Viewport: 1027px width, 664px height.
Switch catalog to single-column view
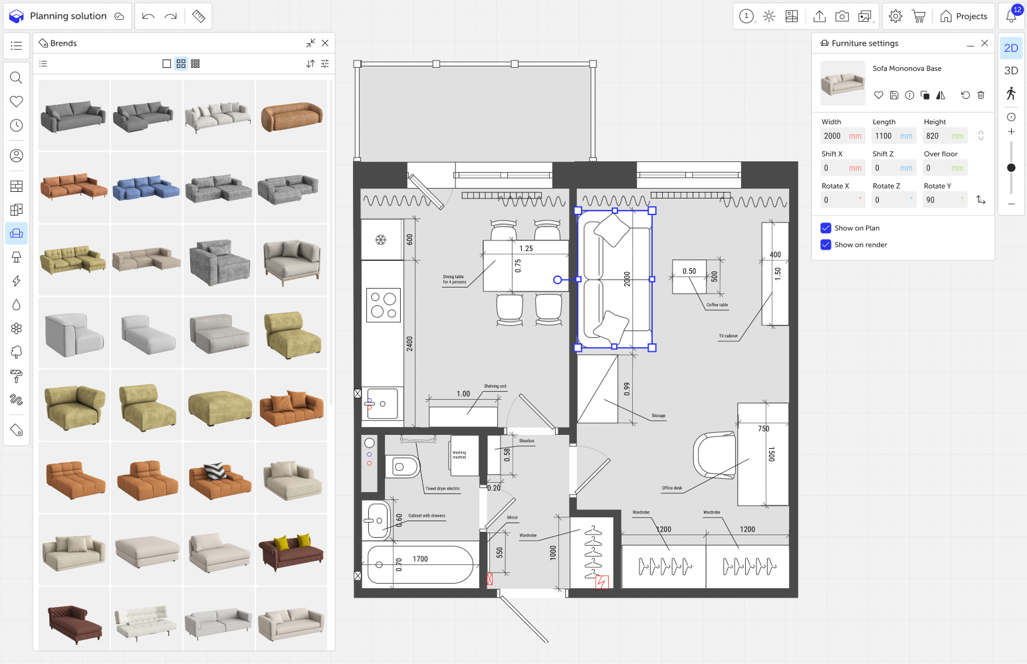(x=167, y=64)
